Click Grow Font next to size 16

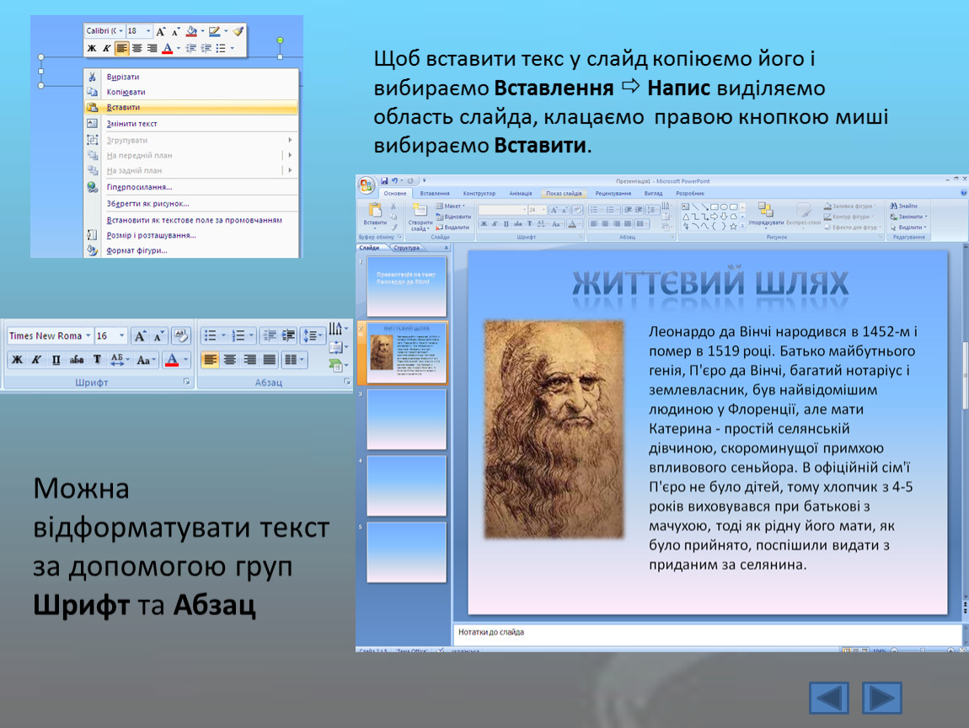[140, 335]
